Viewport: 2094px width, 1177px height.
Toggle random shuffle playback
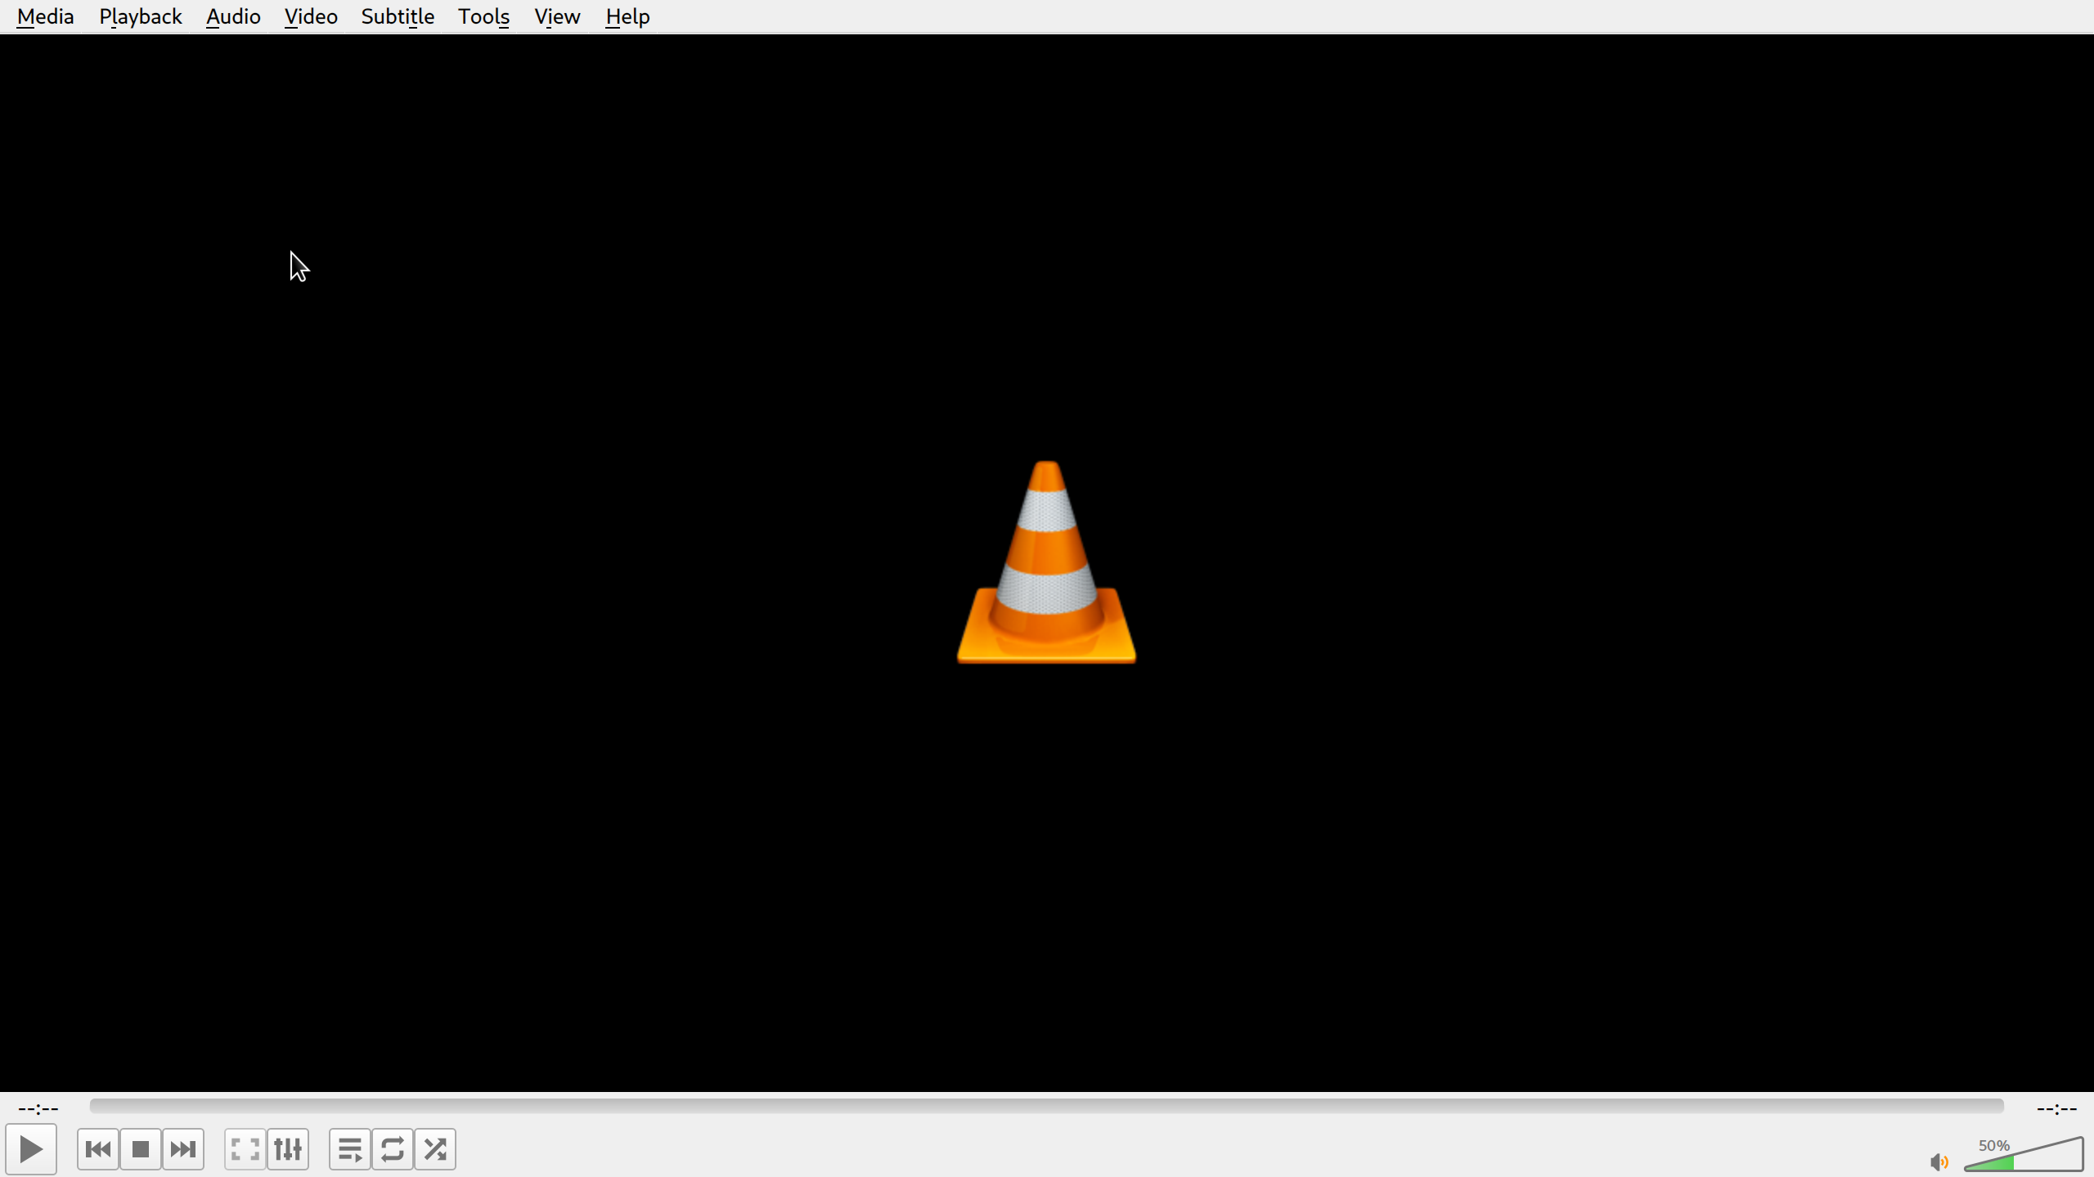(x=435, y=1149)
